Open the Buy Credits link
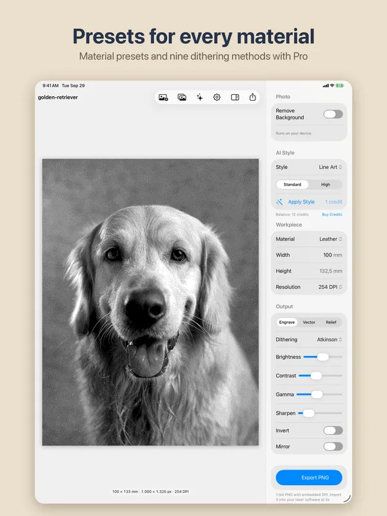387x516 pixels. pos(332,215)
